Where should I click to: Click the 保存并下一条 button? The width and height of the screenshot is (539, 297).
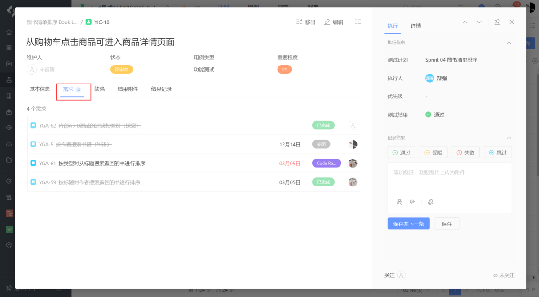408,223
